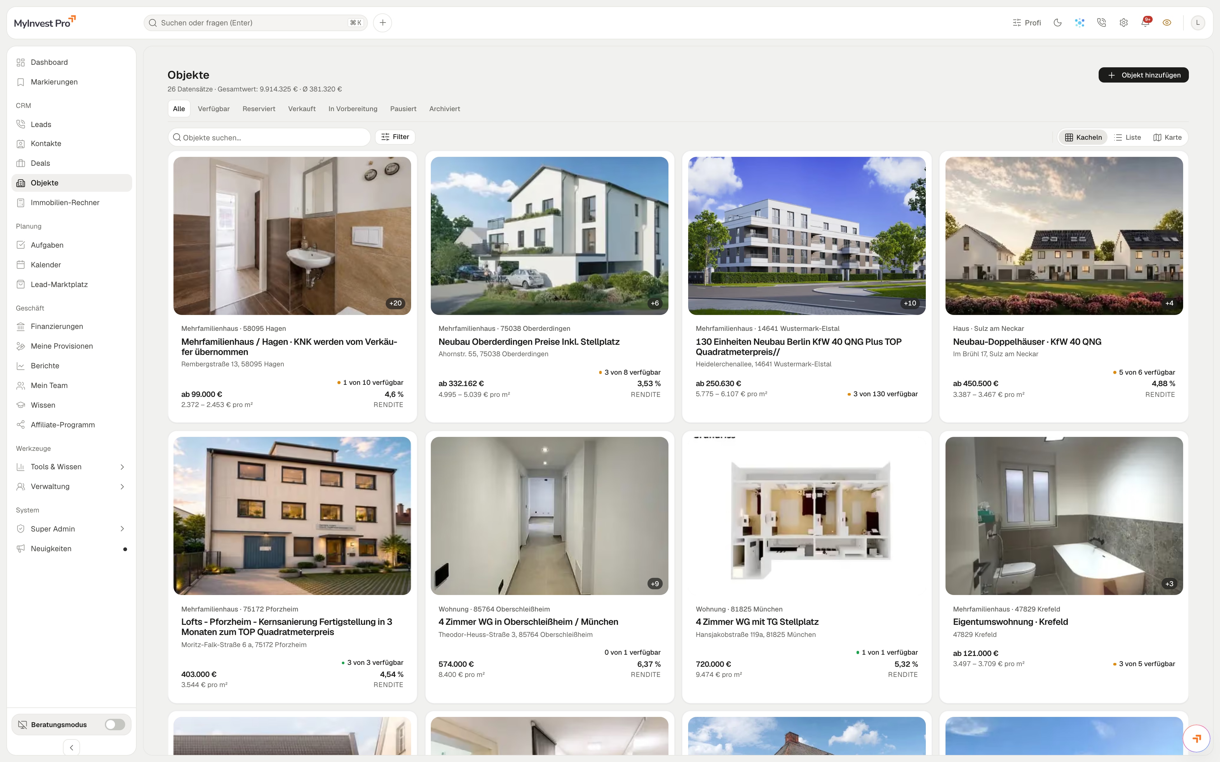Open the Kalender page

71,264
